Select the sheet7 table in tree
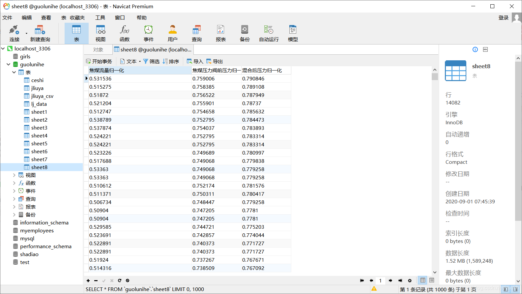 pyautogui.click(x=39, y=159)
